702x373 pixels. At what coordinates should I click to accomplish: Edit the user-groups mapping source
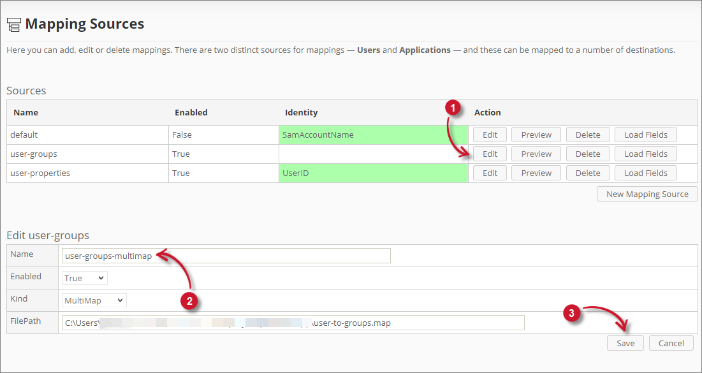pos(490,154)
